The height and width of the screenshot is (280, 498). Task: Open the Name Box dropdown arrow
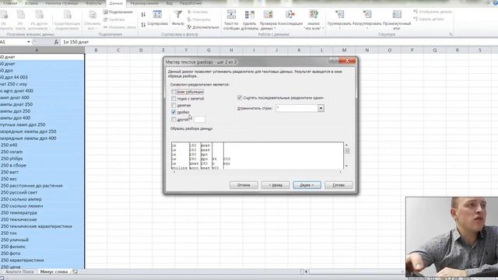29,42
